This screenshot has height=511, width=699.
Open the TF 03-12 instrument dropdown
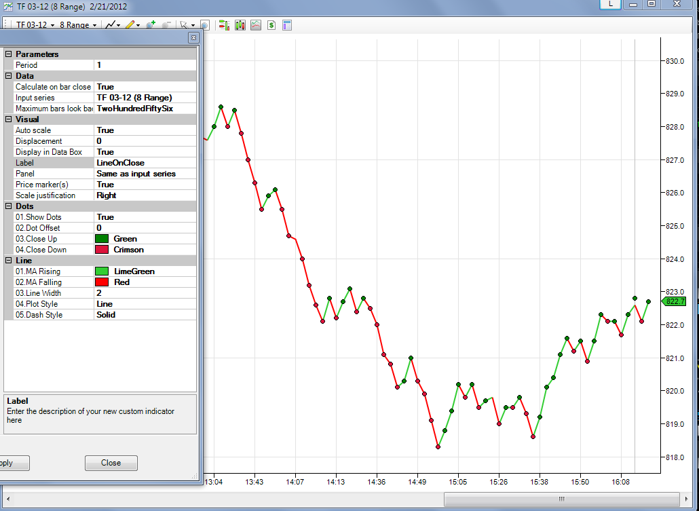tap(36, 25)
